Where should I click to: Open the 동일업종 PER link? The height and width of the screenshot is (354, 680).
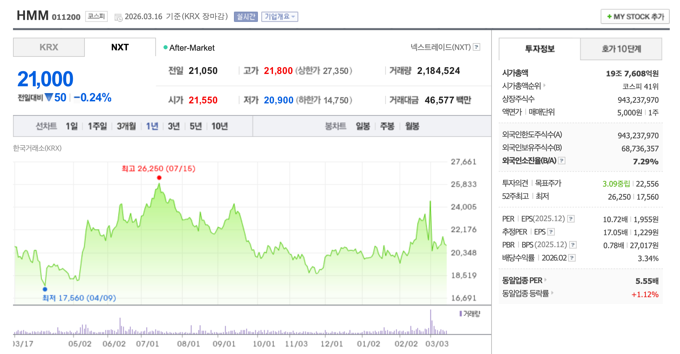(x=522, y=280)
